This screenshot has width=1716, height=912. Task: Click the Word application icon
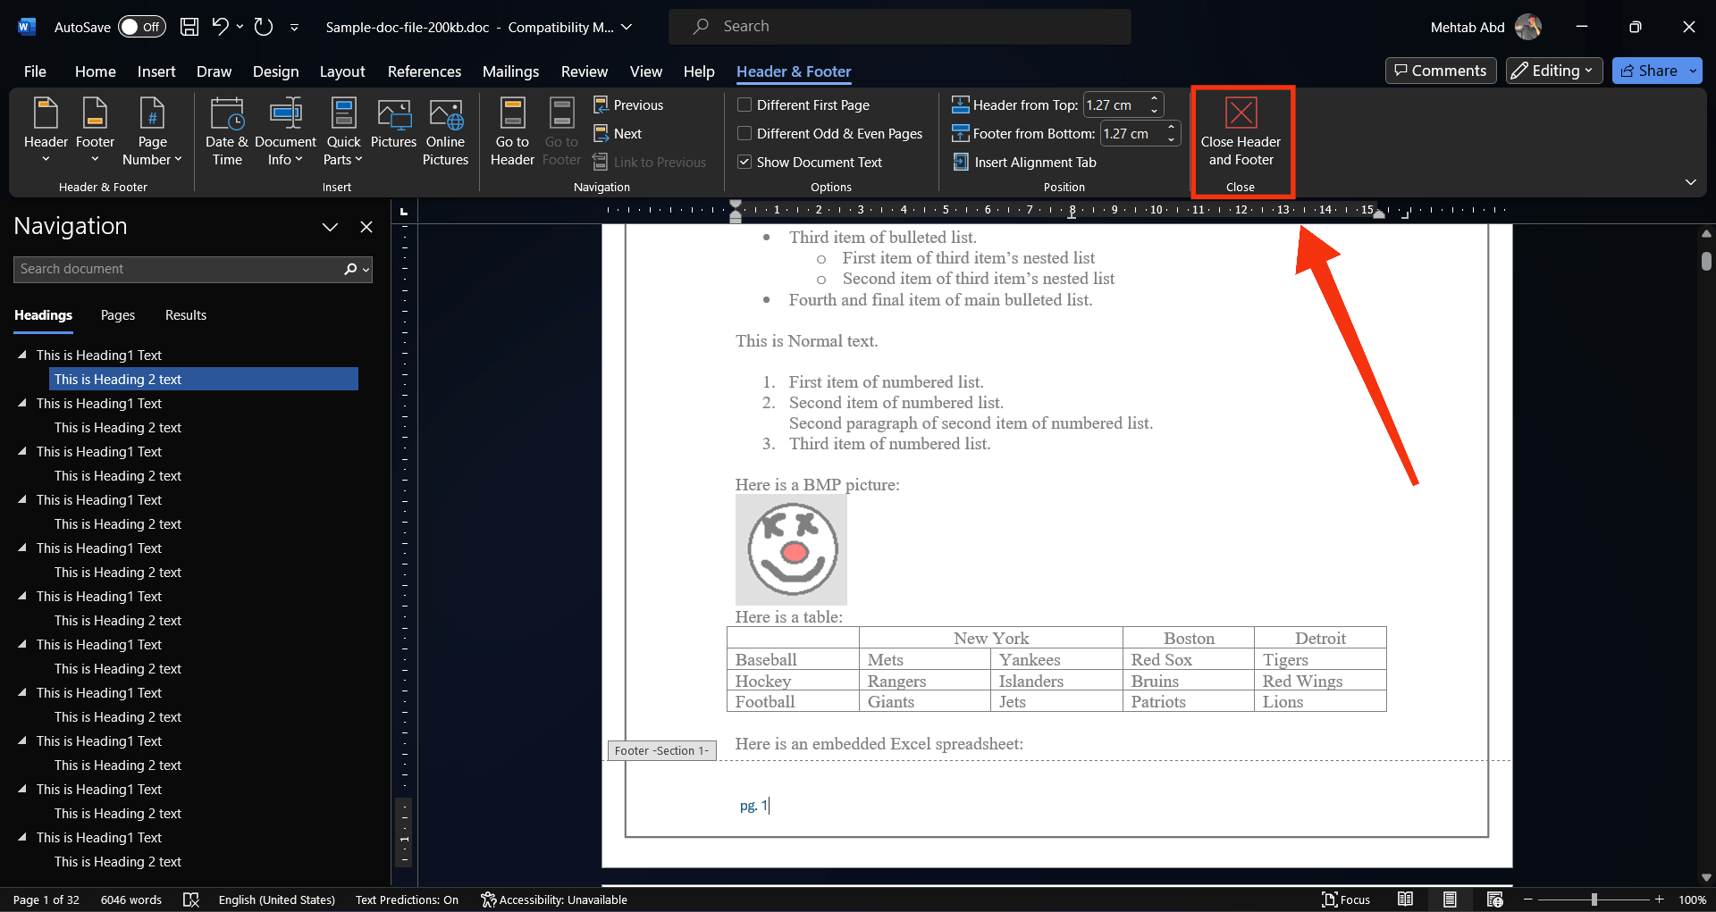pos(26,27)
